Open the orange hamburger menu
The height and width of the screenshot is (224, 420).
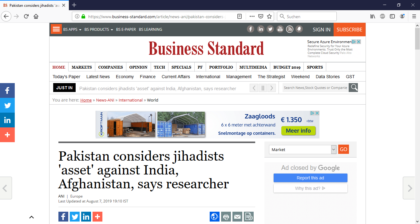click(56, 29)
